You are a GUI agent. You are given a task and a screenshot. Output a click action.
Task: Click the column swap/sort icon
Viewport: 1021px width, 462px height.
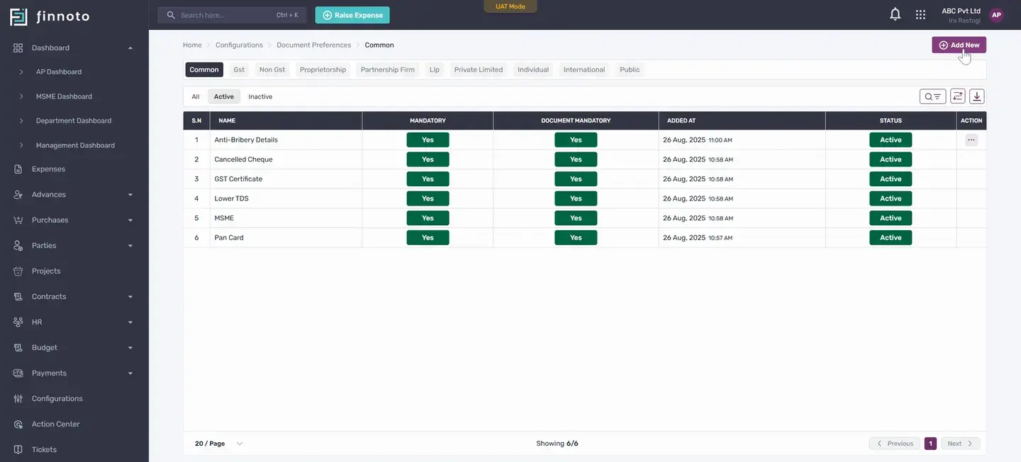(x=958, y=96)
